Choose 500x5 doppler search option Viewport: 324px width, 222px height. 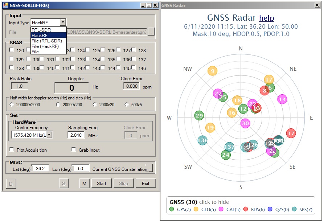(x=127, y=104)
